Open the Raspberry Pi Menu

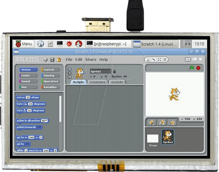coord(24,44)
